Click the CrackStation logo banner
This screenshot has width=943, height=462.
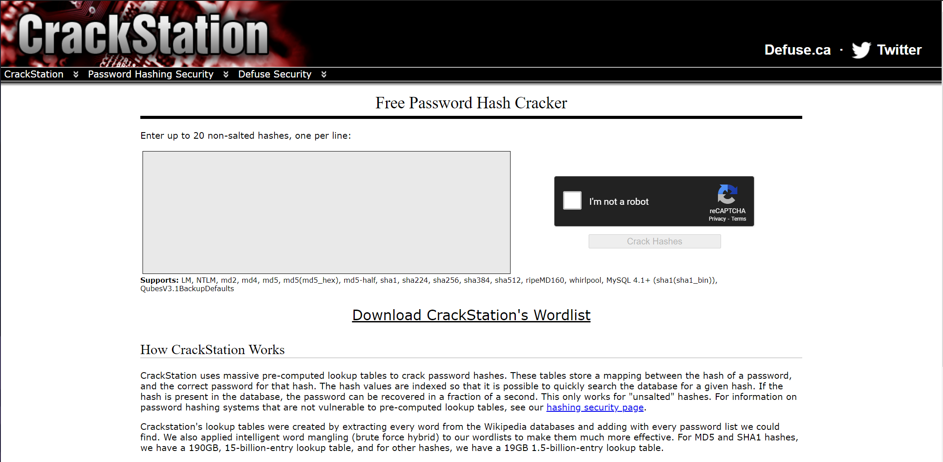pyautogui.click(x=143, y=34)
